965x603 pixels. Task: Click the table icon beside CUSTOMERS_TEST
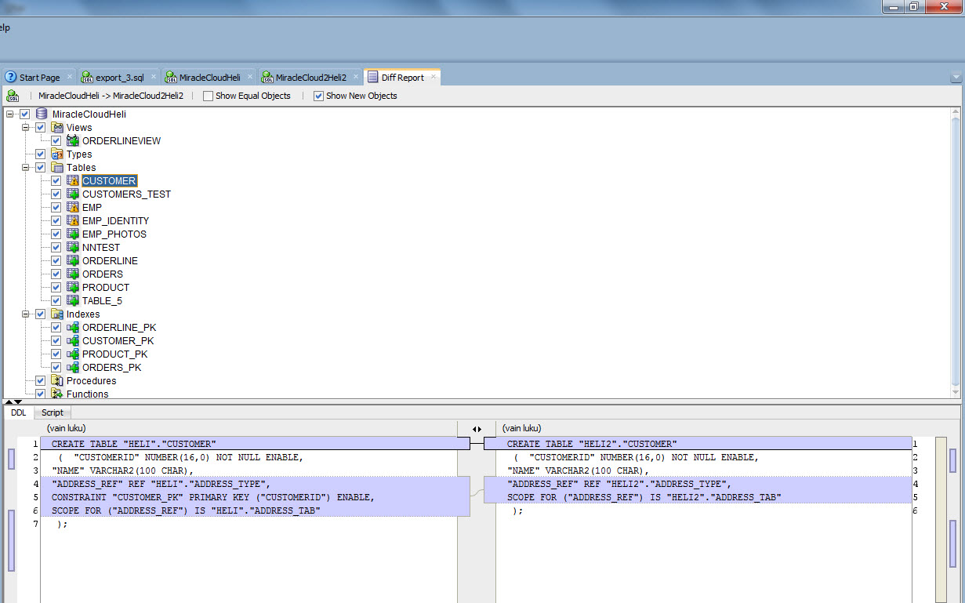point(73,194)
